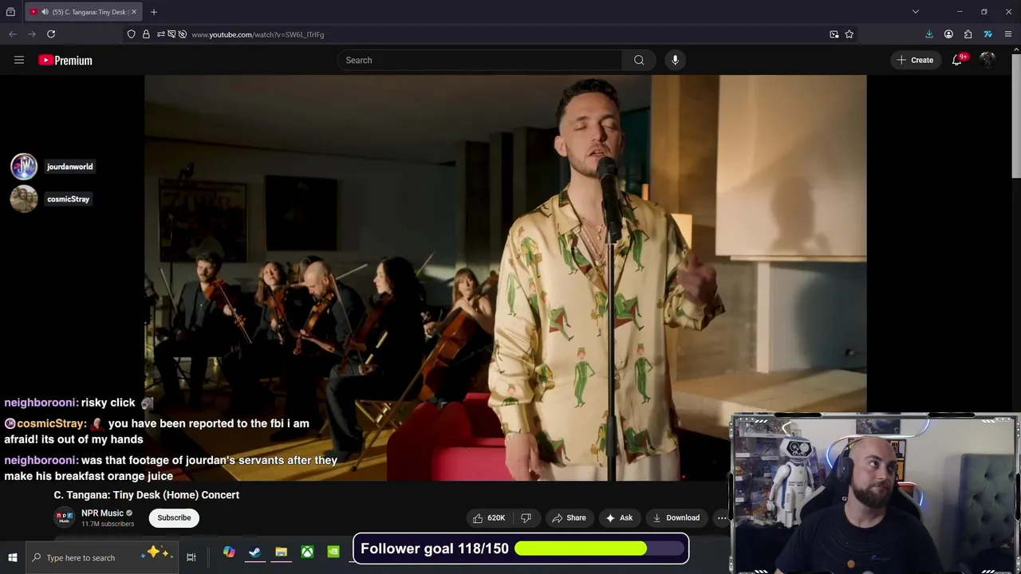Viewport: 1021px width, 574px height.
Task: Go forward in browser history
Action: [x=32, y=34]
